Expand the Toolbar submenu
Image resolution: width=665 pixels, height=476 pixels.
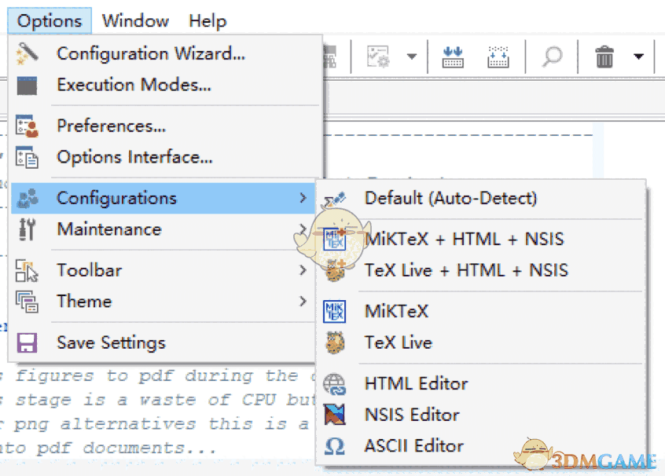pyautogui.click(x=303, y=270)
